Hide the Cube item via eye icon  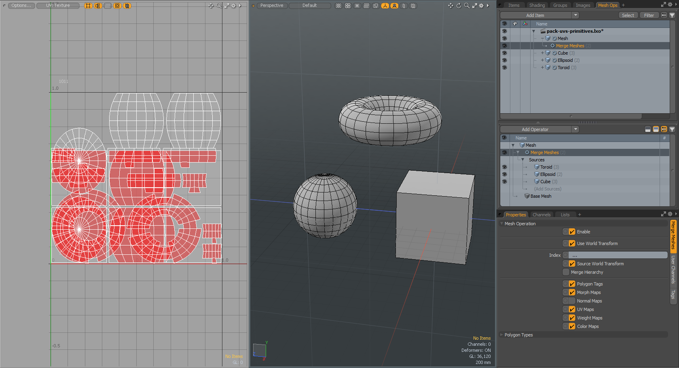504,53
